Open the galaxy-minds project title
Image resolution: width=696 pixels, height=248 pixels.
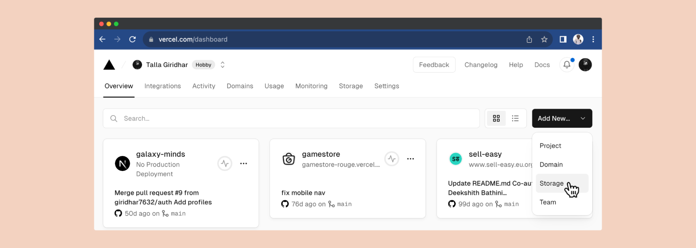point(161,154)
